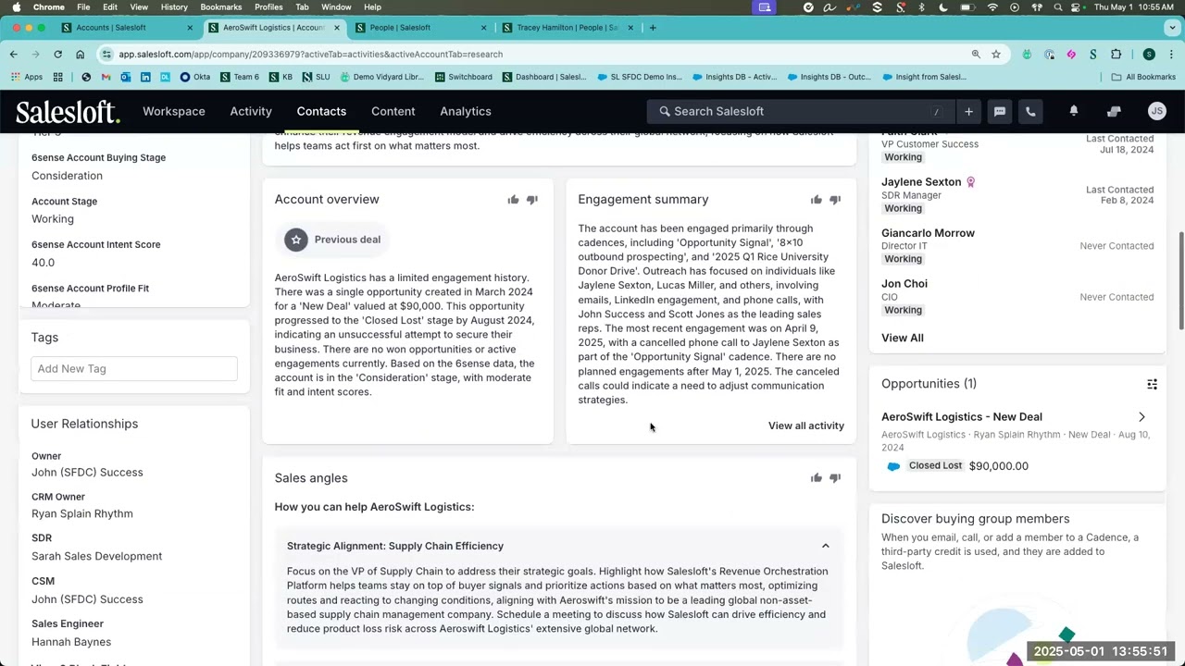This screenshot has width=1185, height=666.
Task: Open the Activity menu
Action: pos(251,111)
